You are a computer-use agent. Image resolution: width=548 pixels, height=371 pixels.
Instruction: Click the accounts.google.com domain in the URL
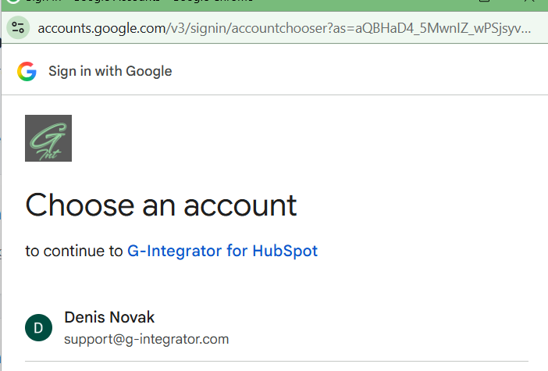[x=101, y=28]
